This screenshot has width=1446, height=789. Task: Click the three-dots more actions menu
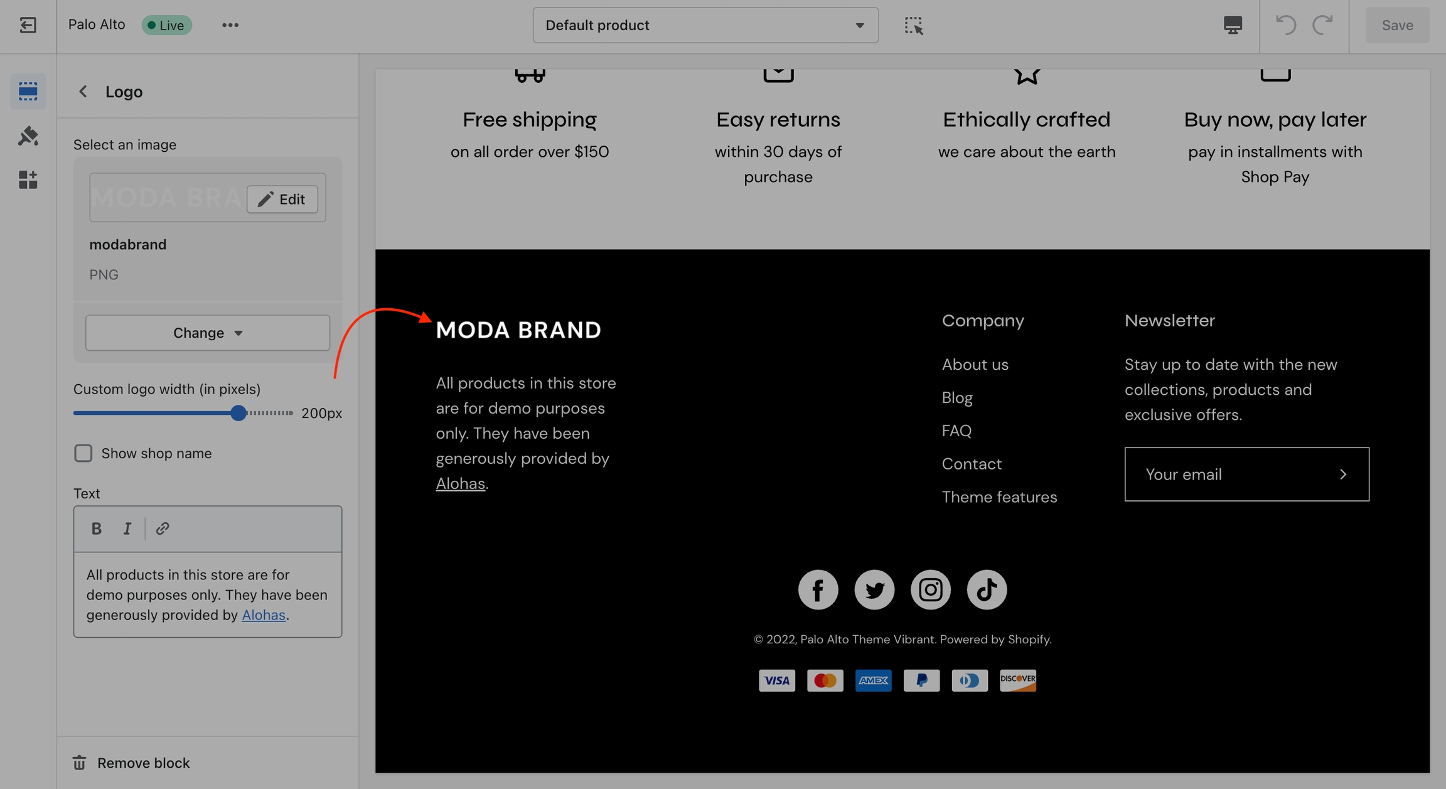tap(230, 25)
